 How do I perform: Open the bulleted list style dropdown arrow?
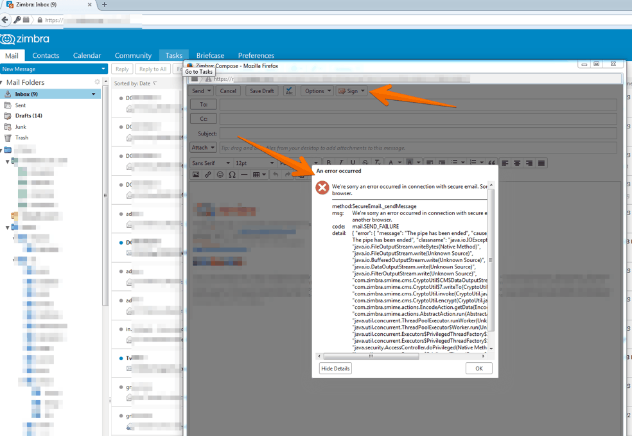click(462, 162)
